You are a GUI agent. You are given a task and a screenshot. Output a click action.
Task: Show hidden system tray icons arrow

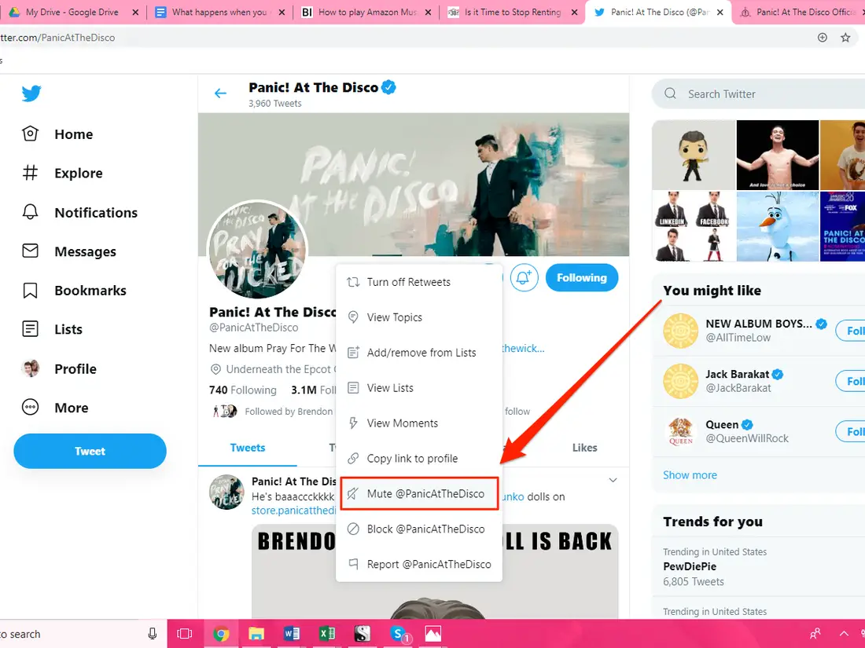coord(844,634)
